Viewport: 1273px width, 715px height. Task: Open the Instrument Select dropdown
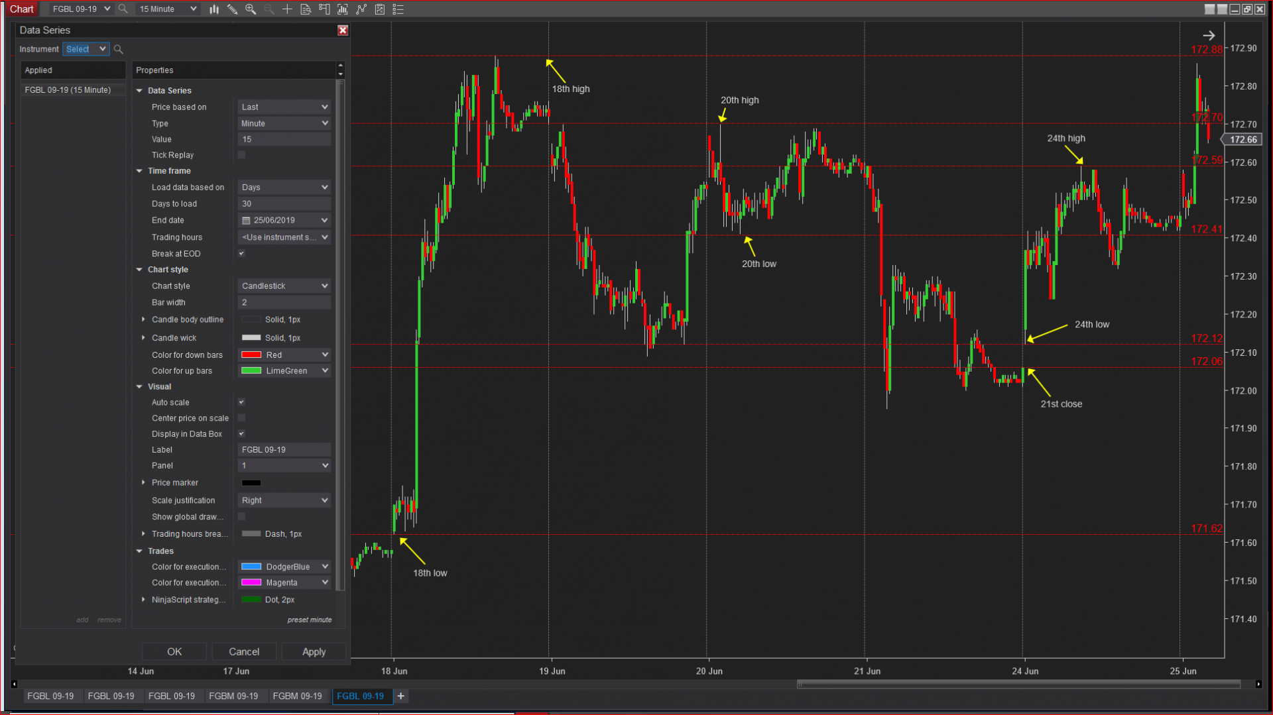click(86, 49)
